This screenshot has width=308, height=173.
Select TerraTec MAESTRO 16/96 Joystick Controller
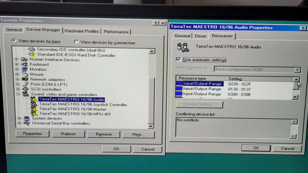point(83,105)
